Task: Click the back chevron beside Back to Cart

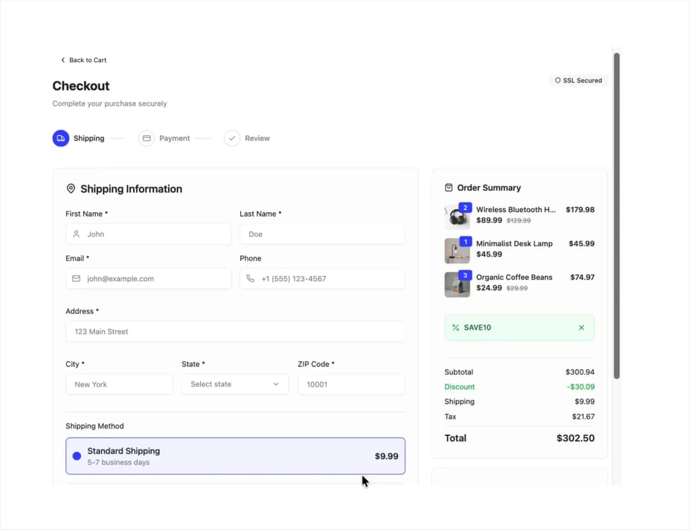Action: coord(63,60)
